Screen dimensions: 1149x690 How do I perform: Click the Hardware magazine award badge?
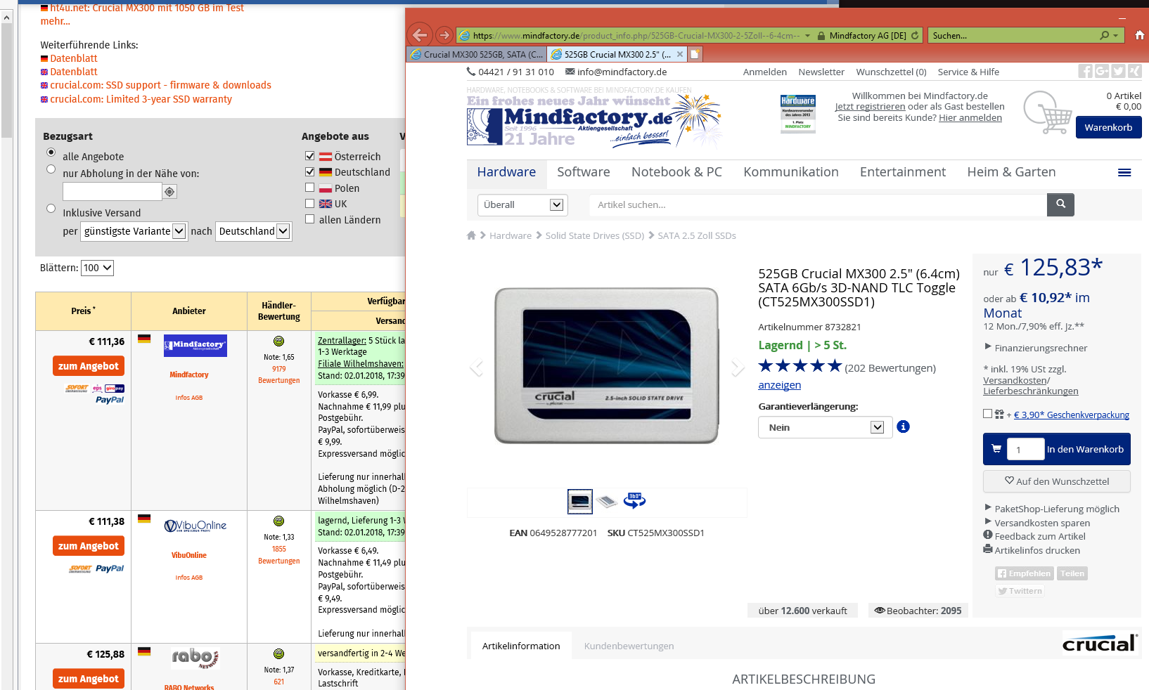point(797,114)
